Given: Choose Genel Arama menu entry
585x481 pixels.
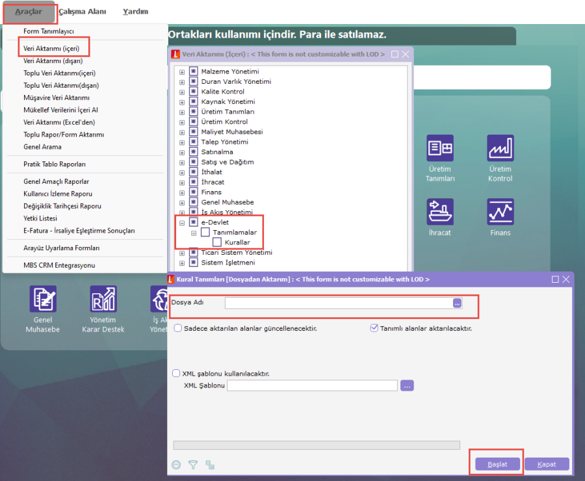Looking at the screenshot, I should 42,147.
